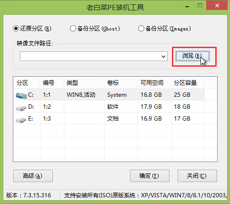Select the 备份分区 (Ghost) radio option

73,29
